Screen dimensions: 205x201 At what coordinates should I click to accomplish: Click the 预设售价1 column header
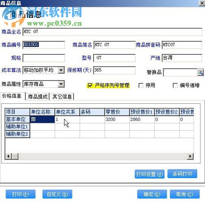[x=142, y=112]
